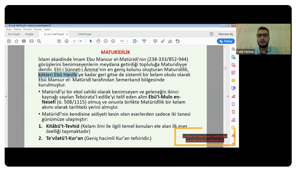Go to previous page with up arrow
Viewport: 296px width, 172px height.
coord(59,41)
